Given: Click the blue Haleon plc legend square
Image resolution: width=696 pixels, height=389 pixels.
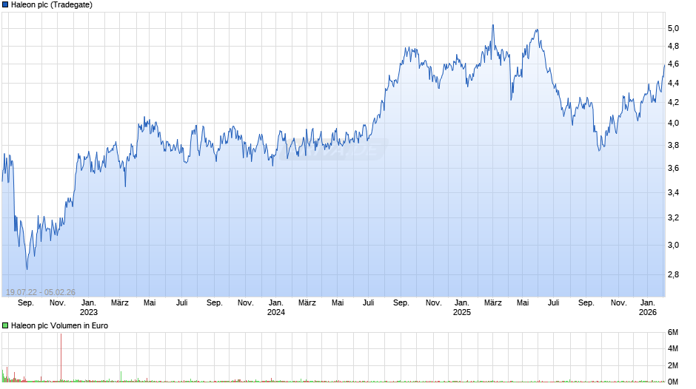Looking at the screenshot, I should click(5, 5).
